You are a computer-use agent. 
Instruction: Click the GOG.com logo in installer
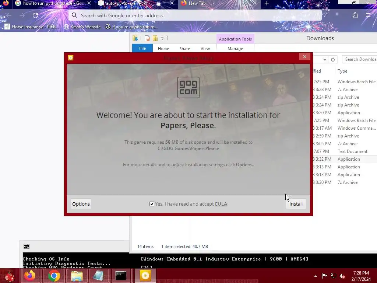click(188, 87)
